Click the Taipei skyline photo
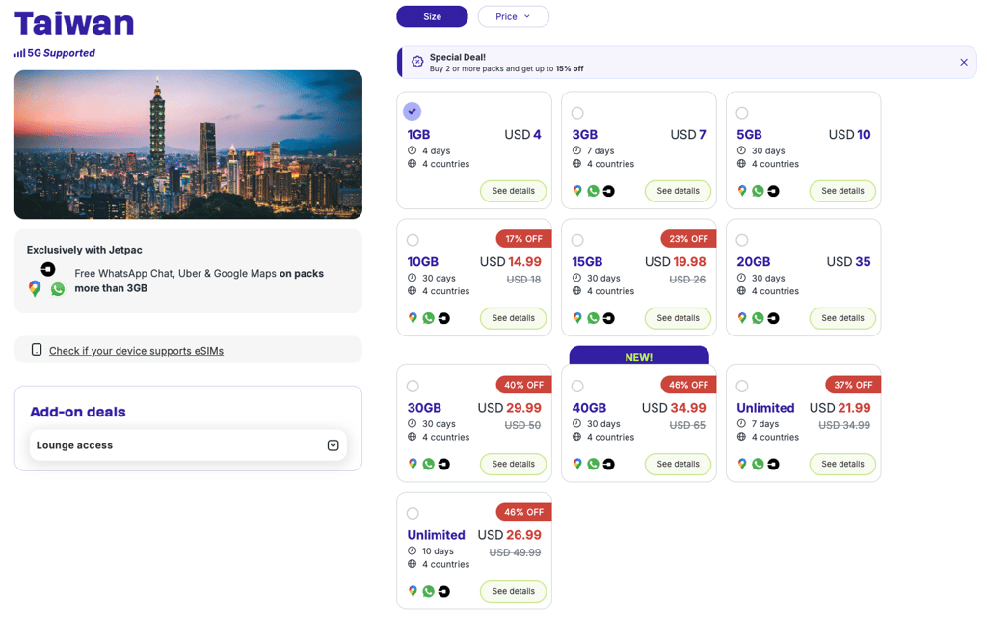Viewport: 987px width, 617px height. (188, 145)
